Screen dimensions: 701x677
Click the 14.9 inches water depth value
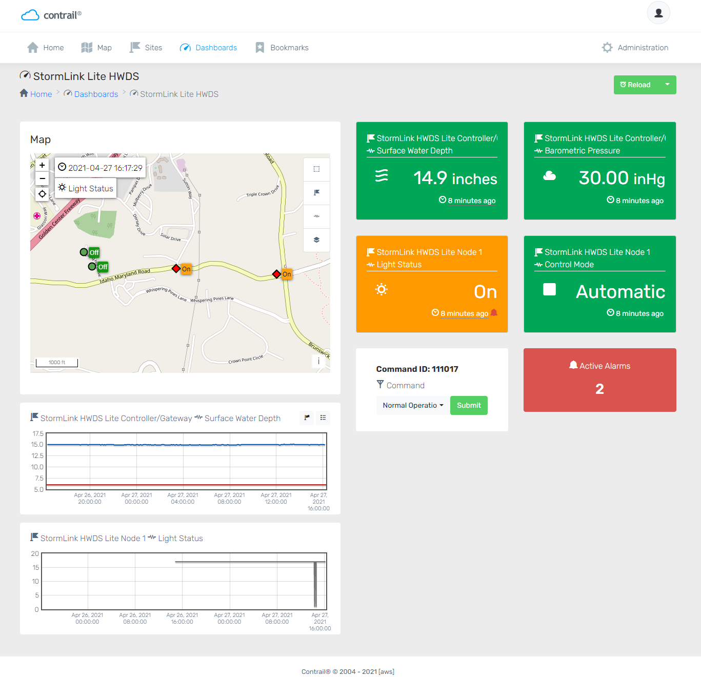coord(455,178)
